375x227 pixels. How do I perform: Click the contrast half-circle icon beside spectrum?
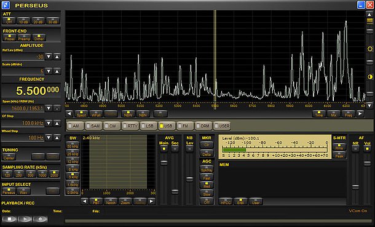coord(370,77)
